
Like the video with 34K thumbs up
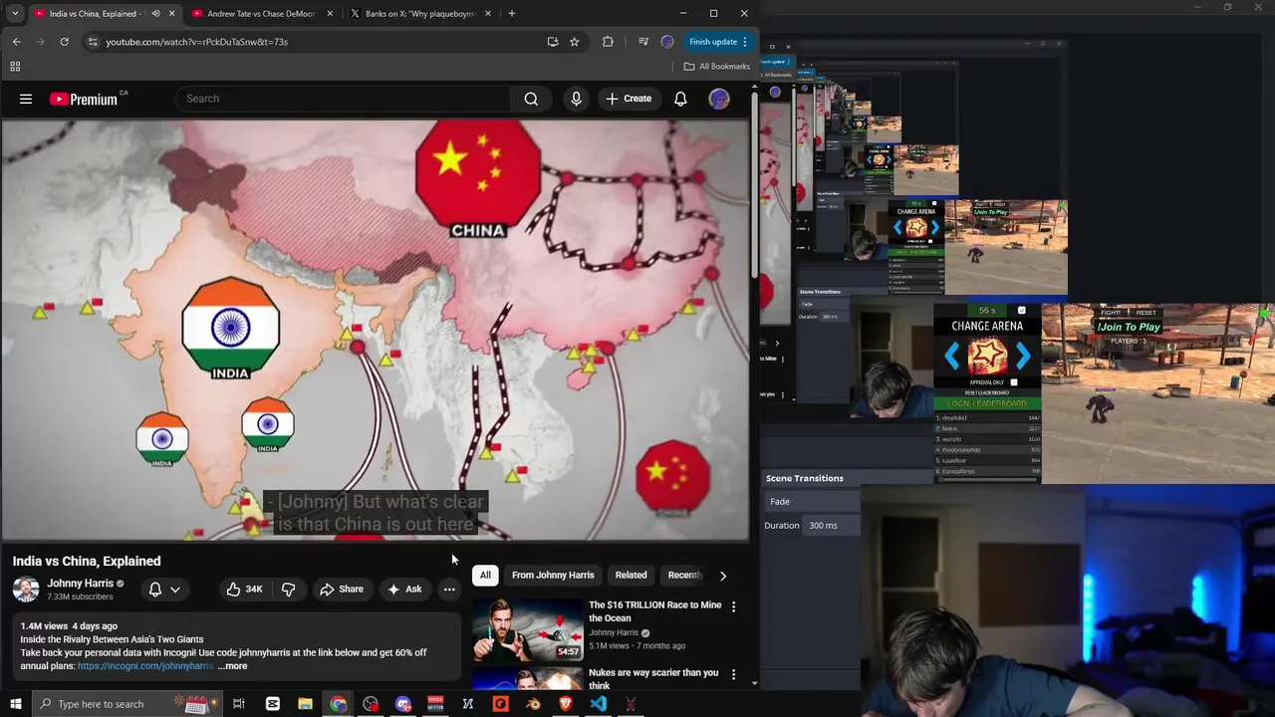(x=243, y=589)
